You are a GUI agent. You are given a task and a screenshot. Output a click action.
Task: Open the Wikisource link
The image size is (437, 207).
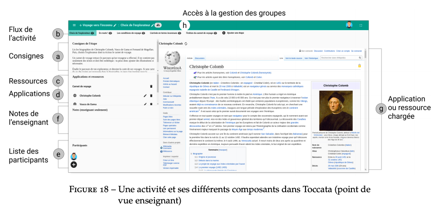click(x=168, y=151)
